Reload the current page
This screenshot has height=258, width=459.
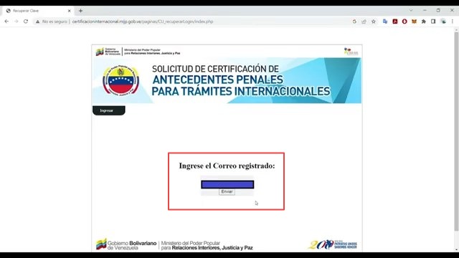pyautogui.click(x=26, y=21)
